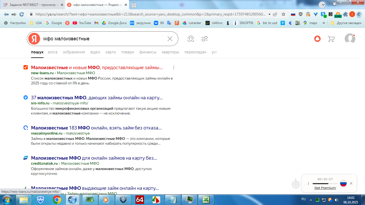Open Yandex image search camera icon
This screenshot has width=365, height=205.
pyautogui.click(x=191, y=39)
